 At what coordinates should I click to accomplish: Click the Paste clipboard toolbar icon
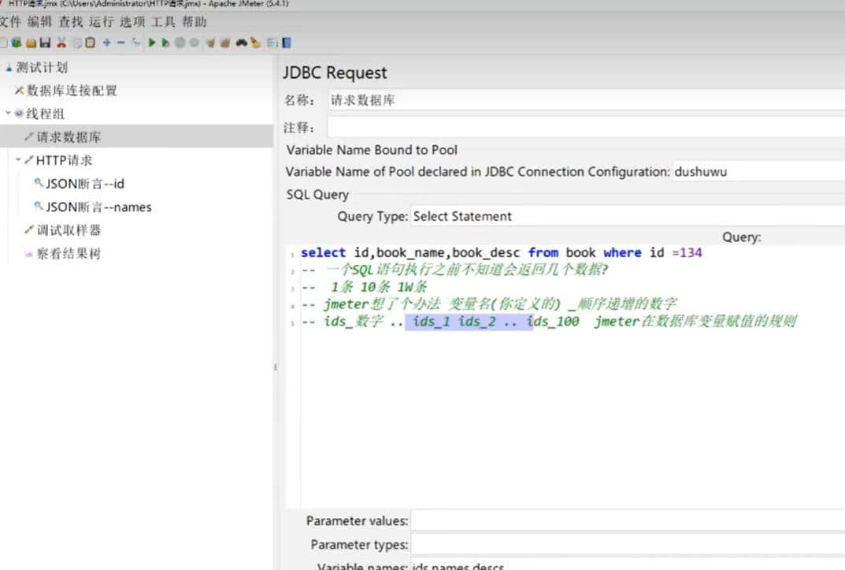click(x=91, y=43)
